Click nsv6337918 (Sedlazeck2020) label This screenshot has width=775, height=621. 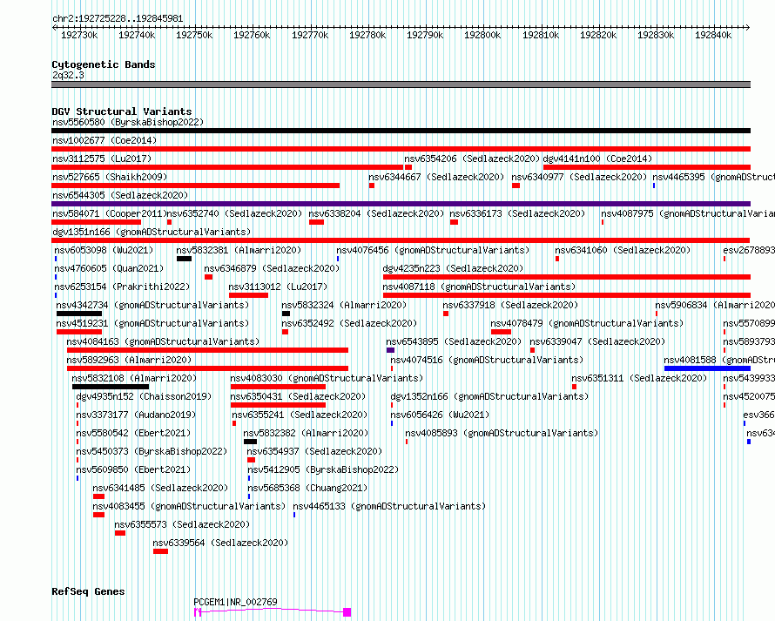click(x=510, y=305)
